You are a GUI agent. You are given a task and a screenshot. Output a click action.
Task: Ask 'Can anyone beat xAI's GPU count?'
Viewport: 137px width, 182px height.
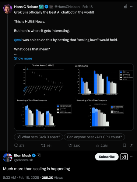click(x=94, y=137)
